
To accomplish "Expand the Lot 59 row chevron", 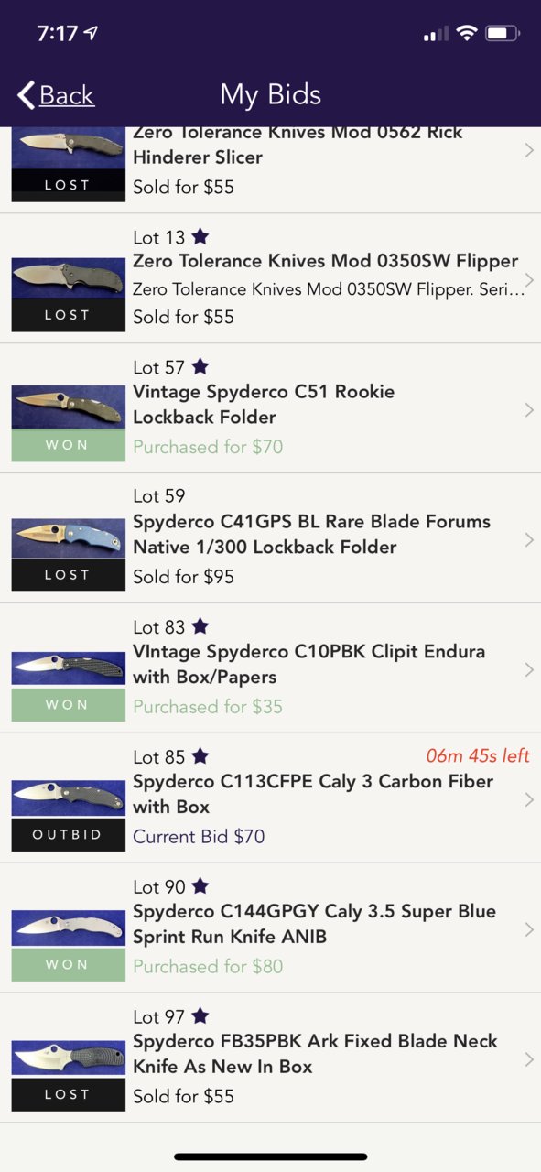I will click(x=529, y=539).
